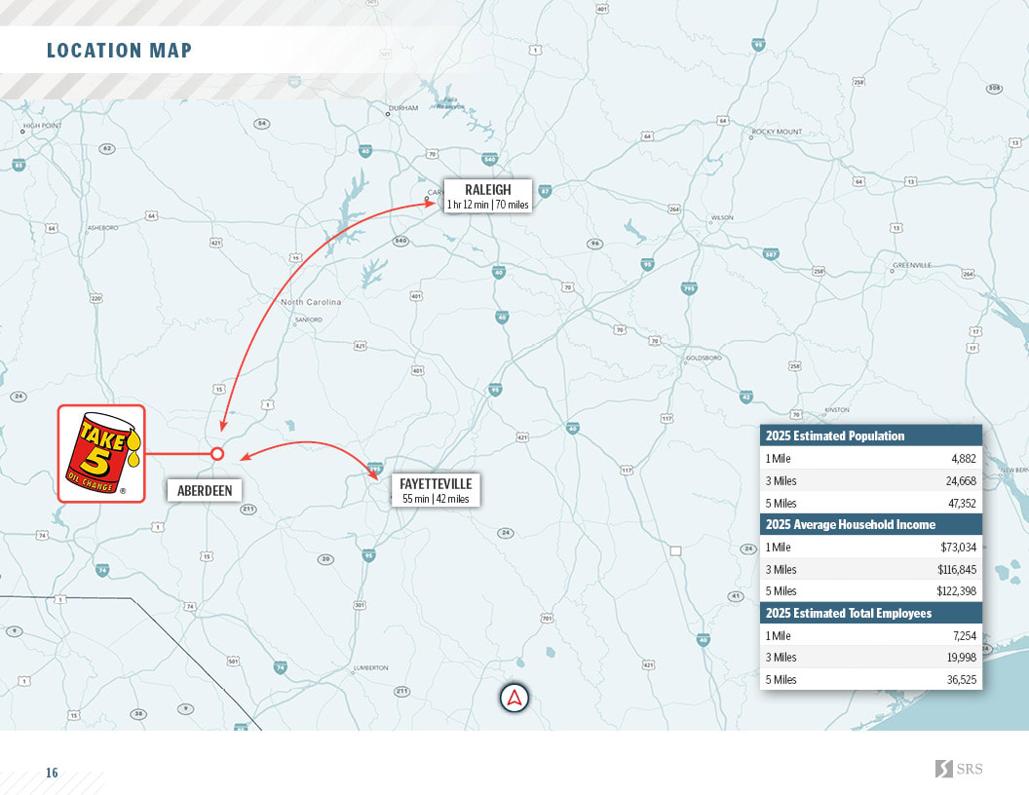The width and height of the screenshot is (1029, 795).
Task: Click page number 16 in the footer
Action: click(x=52, y=773)
